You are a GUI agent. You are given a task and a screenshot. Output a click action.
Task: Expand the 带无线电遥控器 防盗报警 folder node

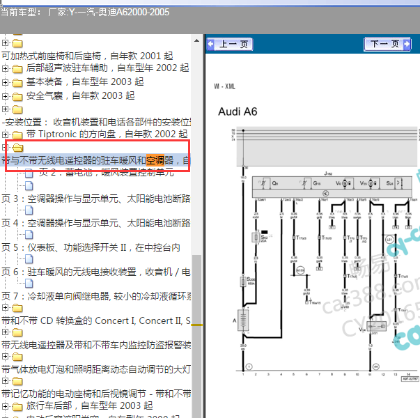[x=5, y=332]
